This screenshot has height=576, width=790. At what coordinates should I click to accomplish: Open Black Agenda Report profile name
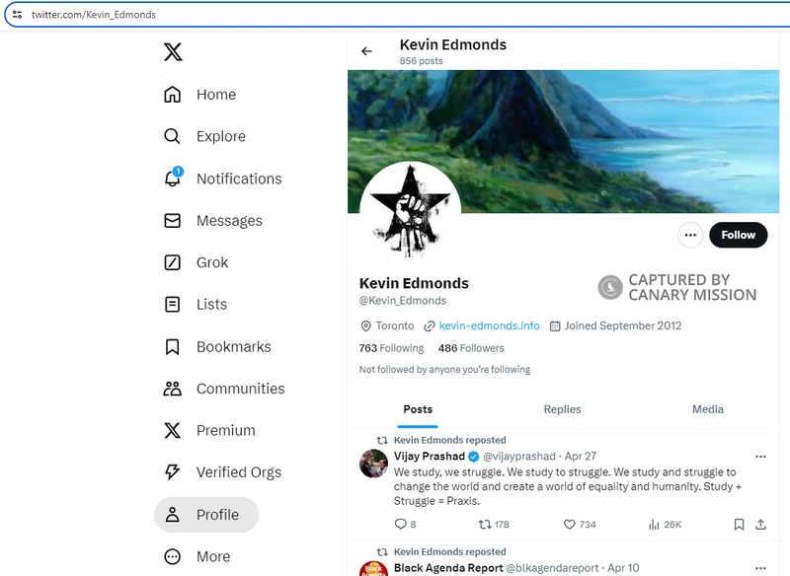[x=448, y=568]
